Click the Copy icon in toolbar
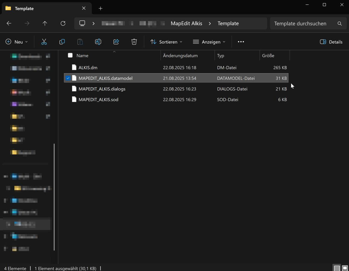Image resolution: width=349 pixels, height=271 pixels. click(x=62, y=42)
